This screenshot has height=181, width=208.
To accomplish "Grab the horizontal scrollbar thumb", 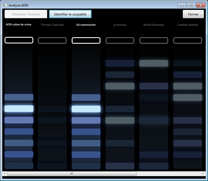I will pos(72,174).
